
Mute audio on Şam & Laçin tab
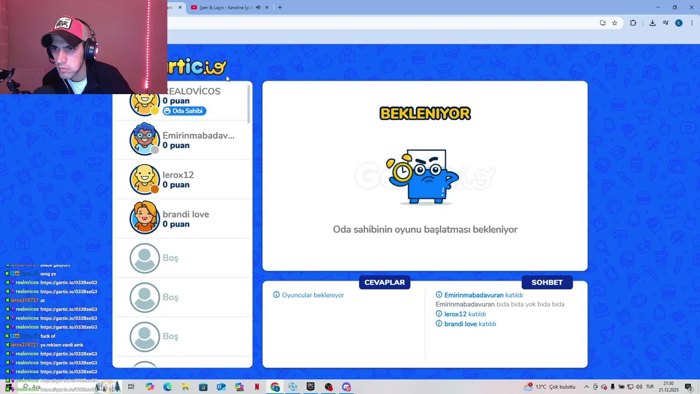[258, 7]
